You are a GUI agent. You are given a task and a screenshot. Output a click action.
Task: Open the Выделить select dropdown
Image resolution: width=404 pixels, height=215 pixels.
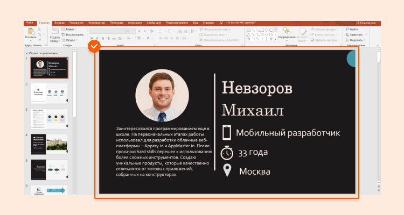coord(356,40)
